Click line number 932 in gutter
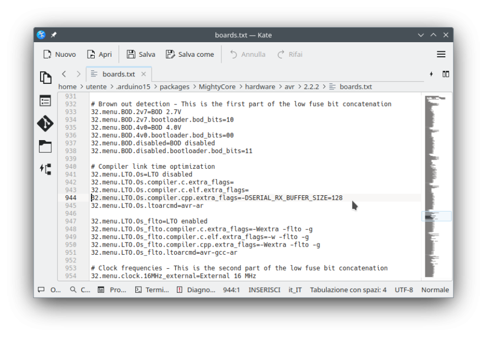The image size is (487, 337). [x=71, y=104]
